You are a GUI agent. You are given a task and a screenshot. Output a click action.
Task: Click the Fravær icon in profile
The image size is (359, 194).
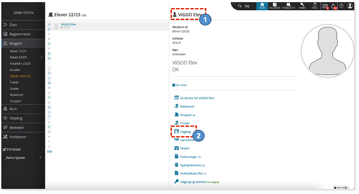[176, 123]
